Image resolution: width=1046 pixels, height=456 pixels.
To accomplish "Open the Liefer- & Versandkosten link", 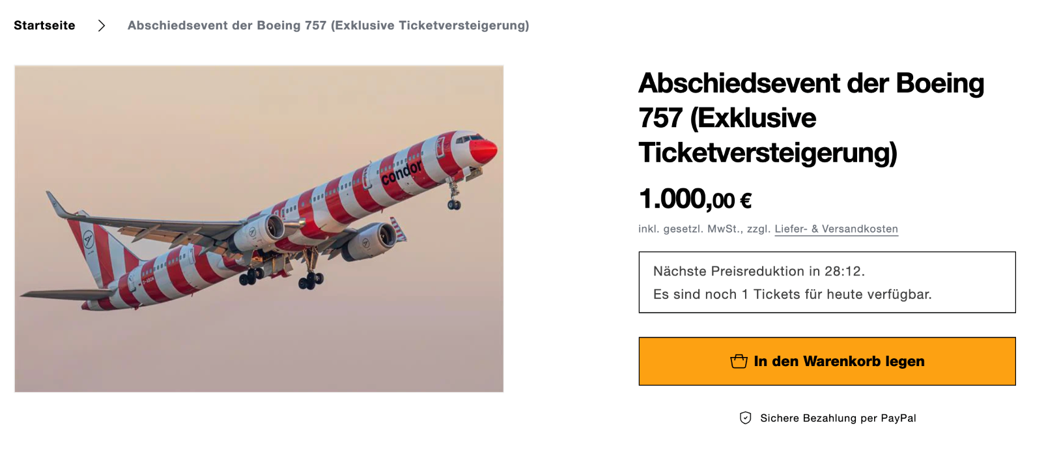I will coord(836,229).
